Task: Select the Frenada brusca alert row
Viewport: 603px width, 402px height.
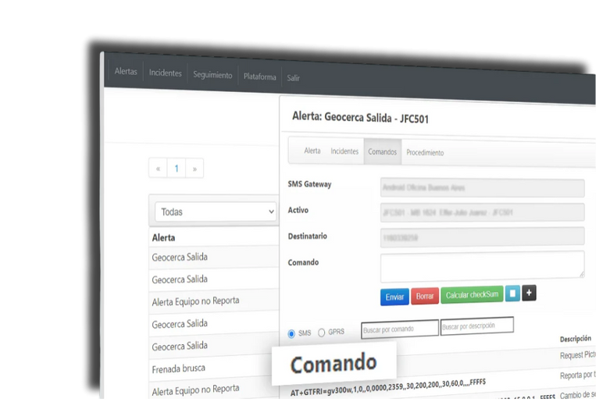Action: tap(179, 367)
